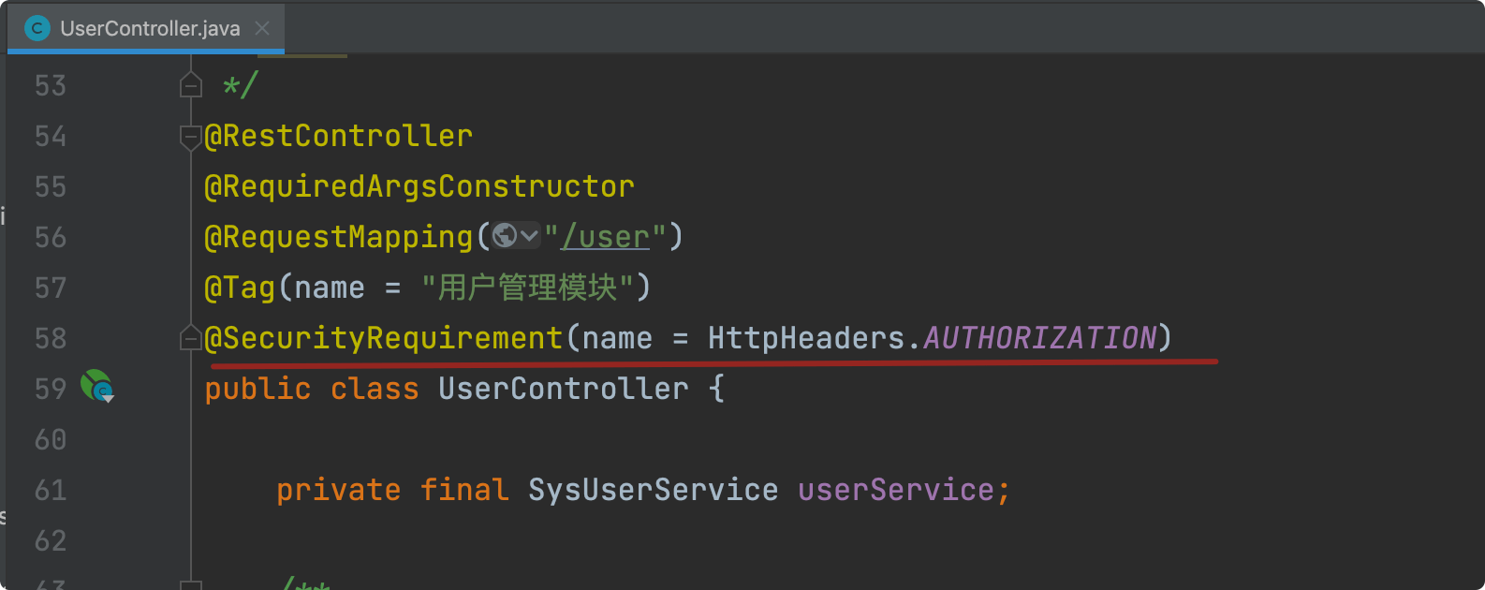1485x590 pixels.
Task: Click the Spring bean gutter icon
Action: point(96,385)
